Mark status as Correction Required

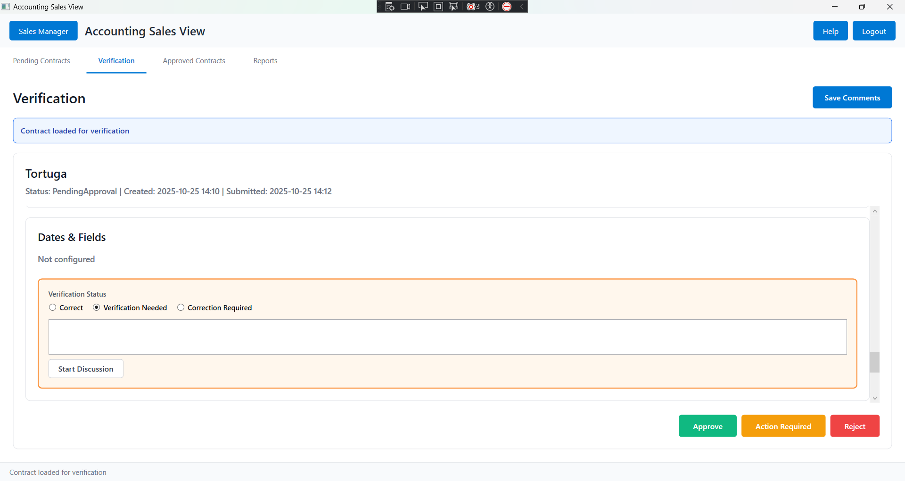(x=181, y=307)
